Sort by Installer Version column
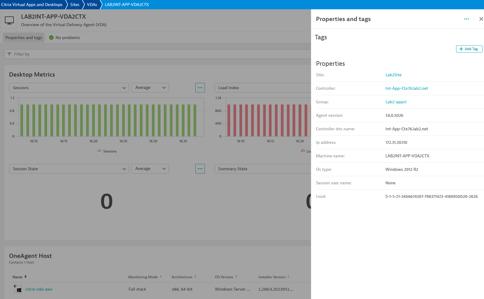484x299 pixels. point(274,277)
